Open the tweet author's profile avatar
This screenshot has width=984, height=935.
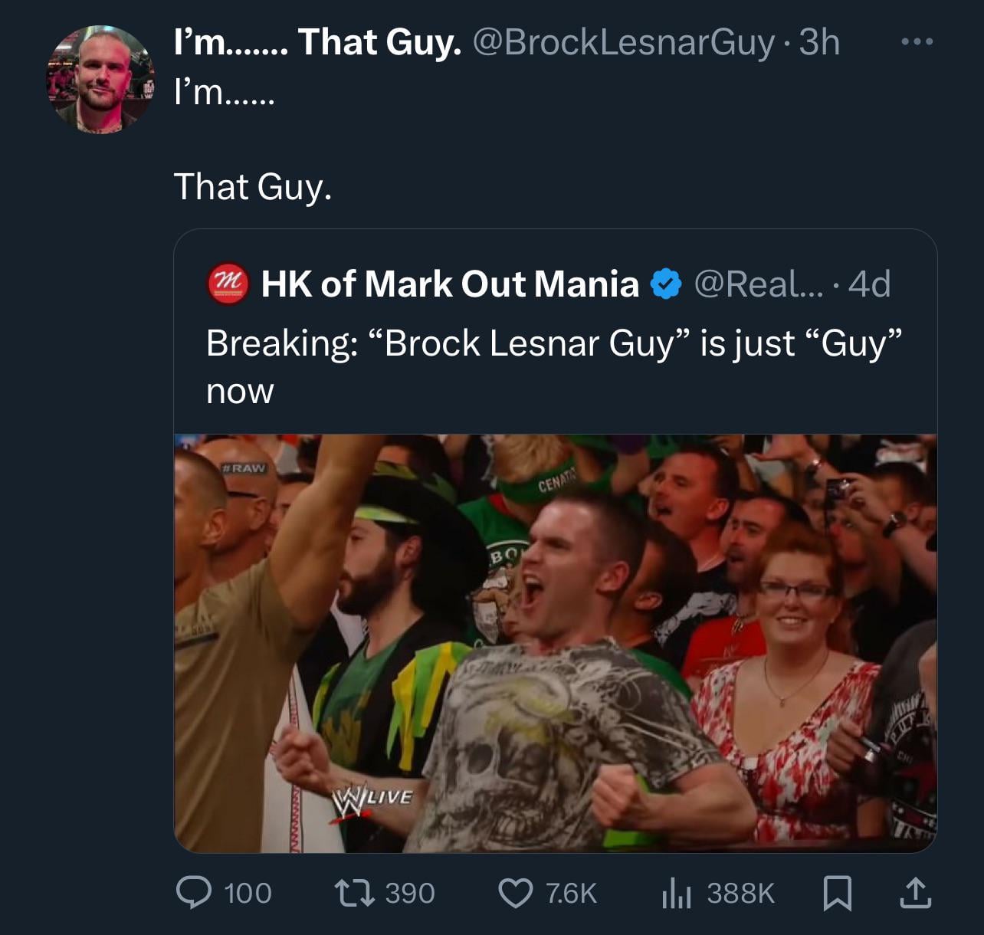click(100, 80)
